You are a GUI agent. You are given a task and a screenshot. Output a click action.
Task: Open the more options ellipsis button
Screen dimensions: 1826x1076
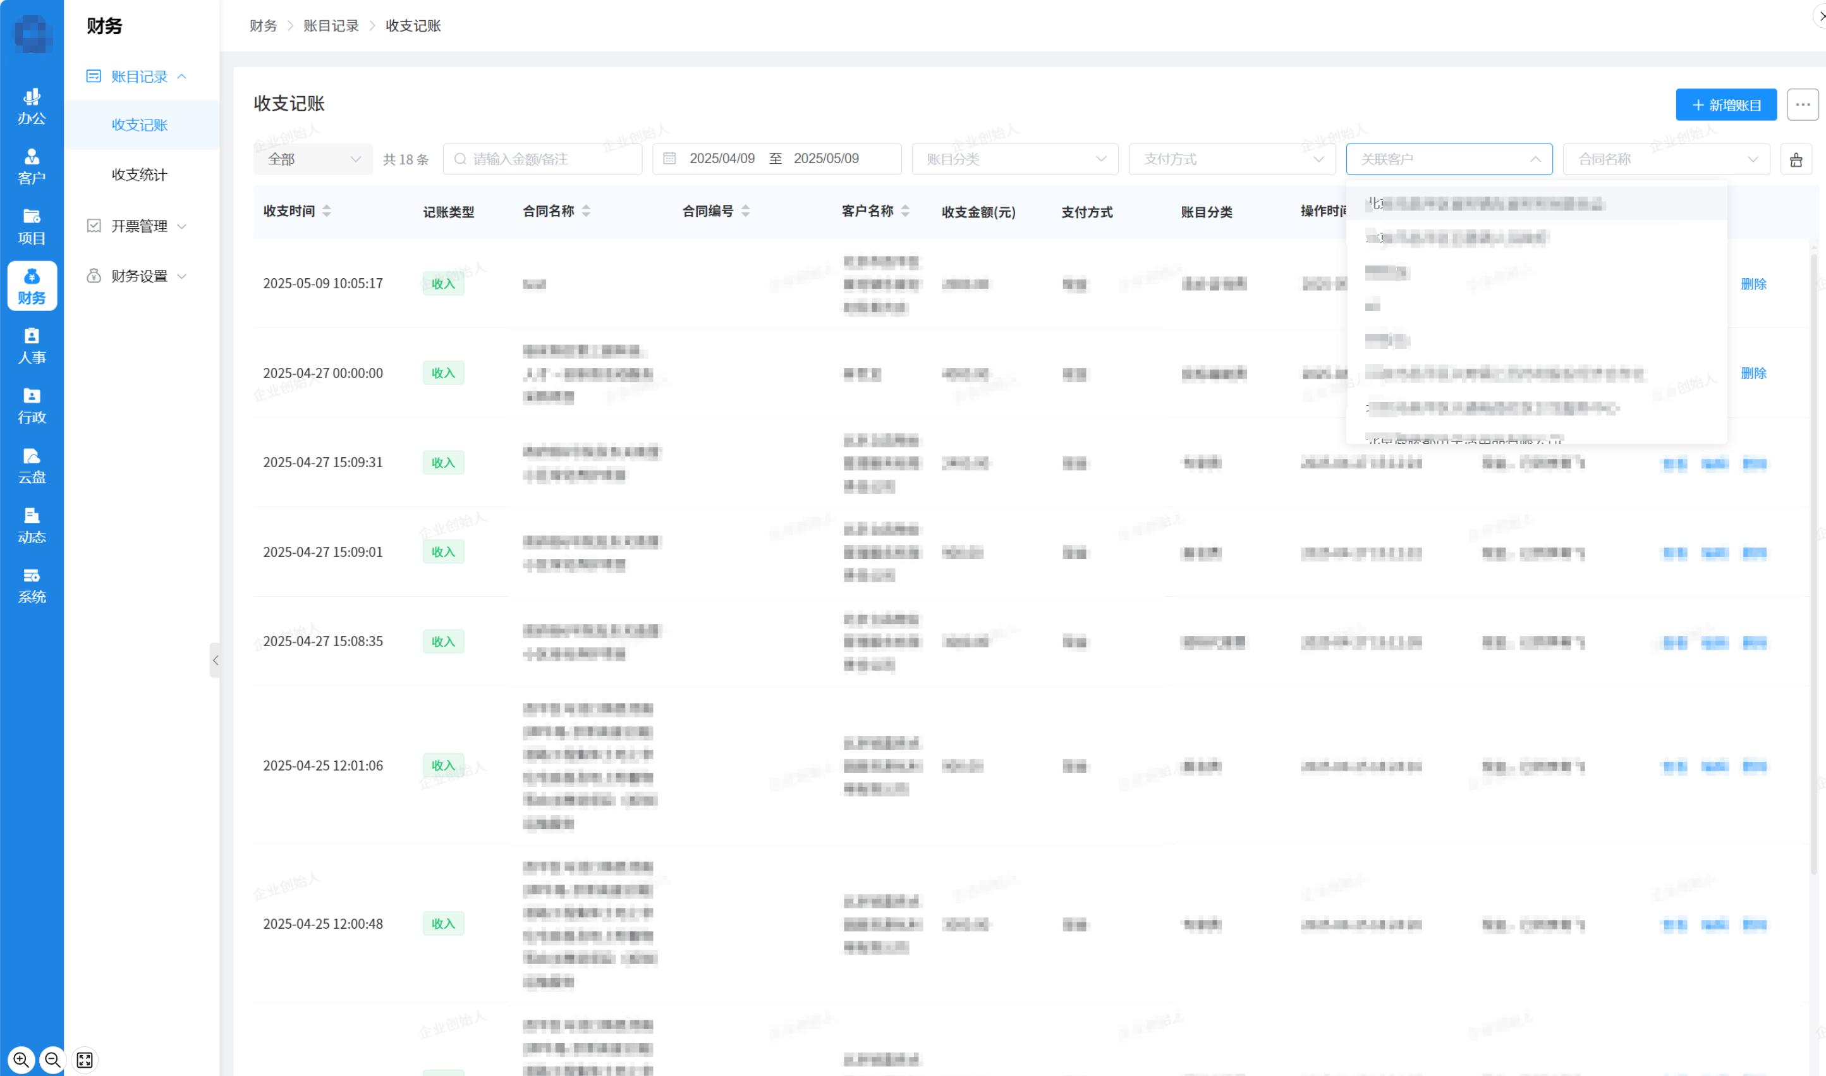coord(1803,104)
